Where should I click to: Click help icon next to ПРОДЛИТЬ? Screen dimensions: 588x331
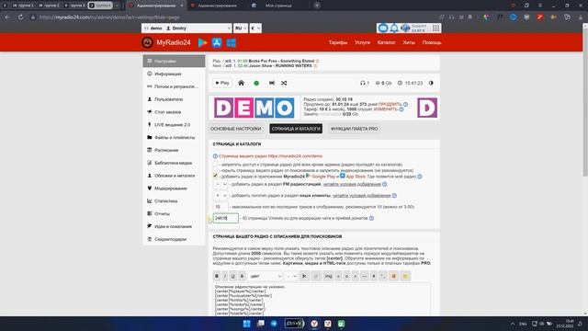[405, 104]
